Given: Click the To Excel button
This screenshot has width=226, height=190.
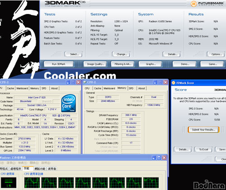Looking at the screenshot, I should [x=203, y=149].
